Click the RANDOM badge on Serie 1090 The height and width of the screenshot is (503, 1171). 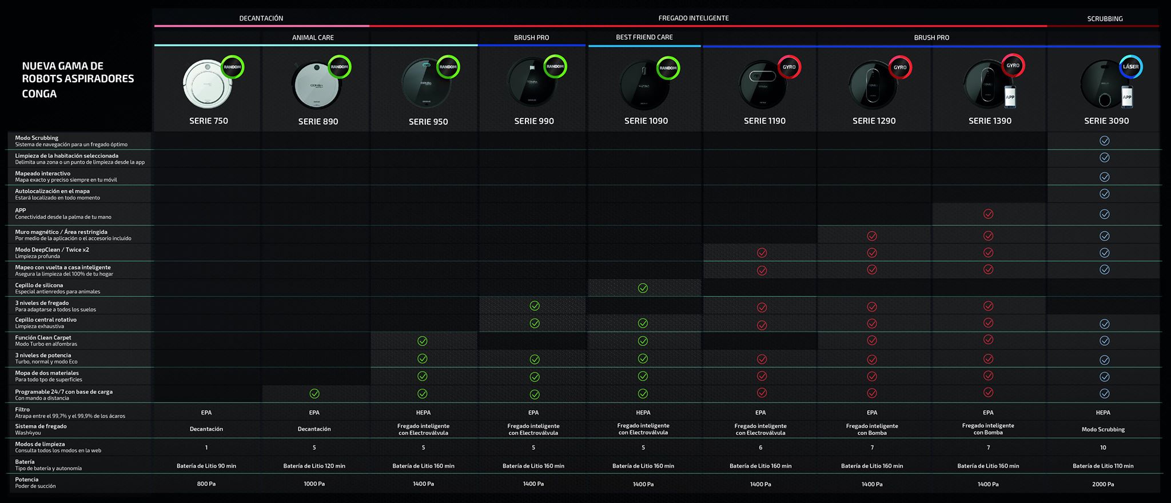pyautogui.click(x=668, y=67)
